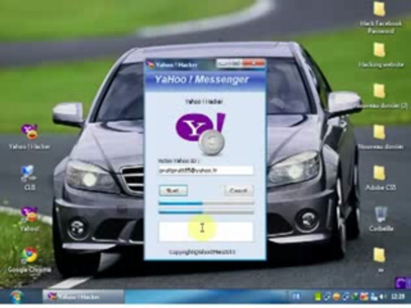Click the orange smiley tray icon

click(337, 297)
